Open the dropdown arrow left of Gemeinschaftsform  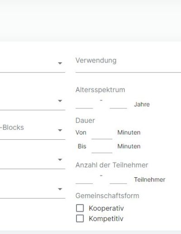click(60, 189)
